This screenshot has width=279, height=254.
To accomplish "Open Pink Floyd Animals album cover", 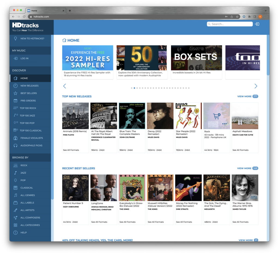I will [x=75, y=116].
